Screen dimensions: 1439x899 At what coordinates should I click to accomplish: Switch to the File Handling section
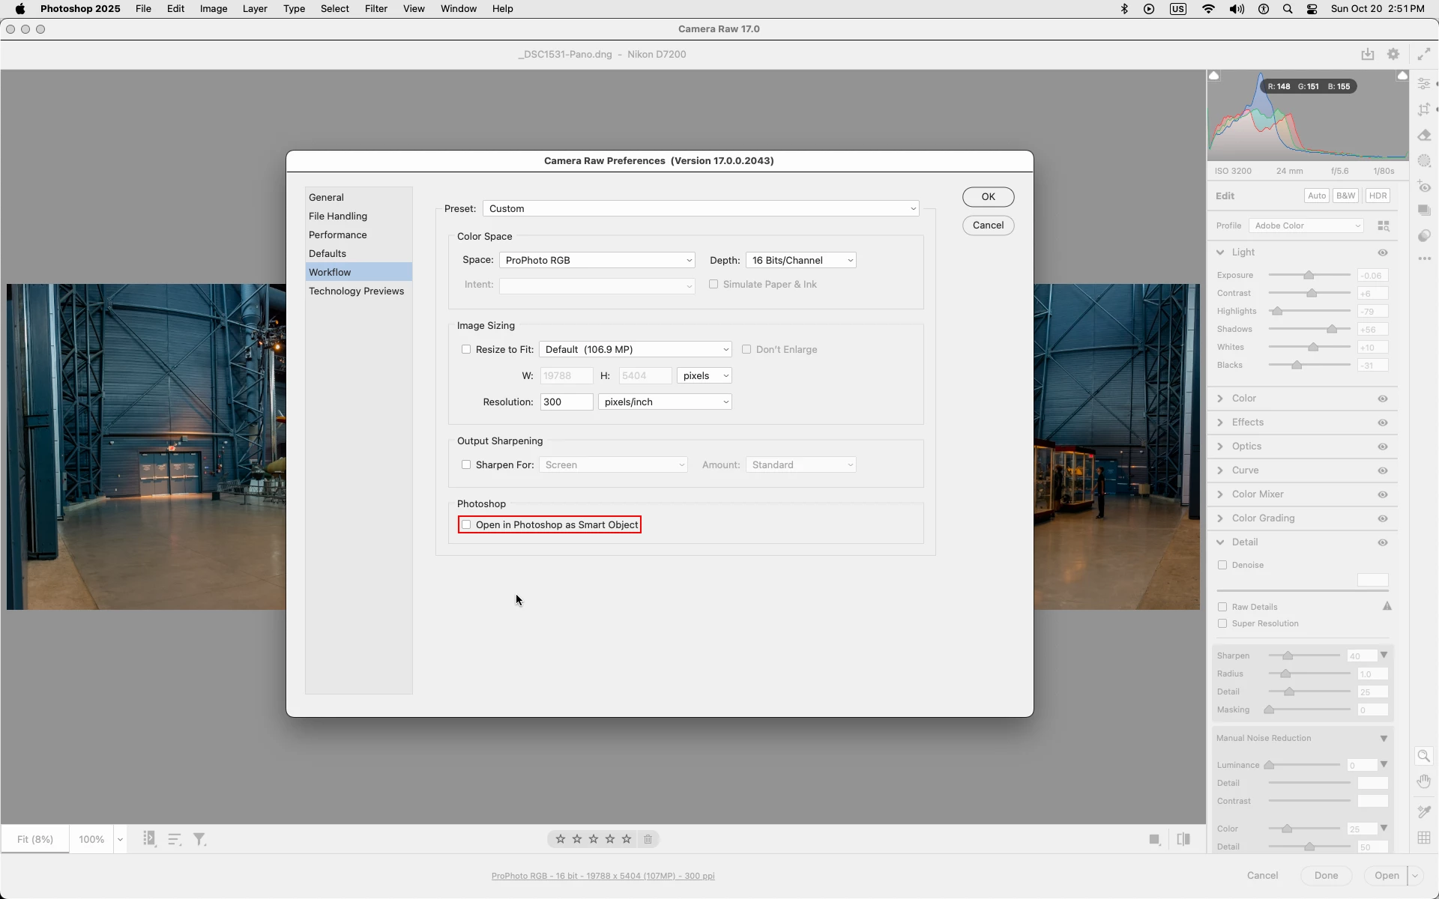point(338,216)
